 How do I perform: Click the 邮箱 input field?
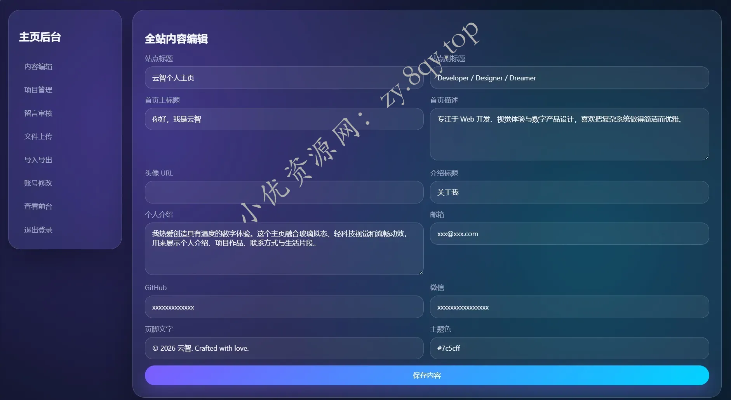click(569, 234)
